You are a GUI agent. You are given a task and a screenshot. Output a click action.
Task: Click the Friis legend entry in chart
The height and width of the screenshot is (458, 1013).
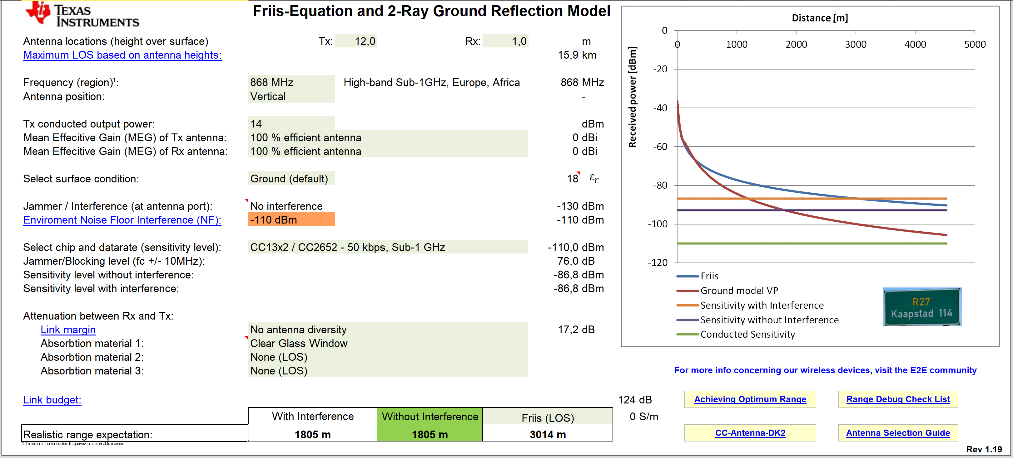click(697, 276)
